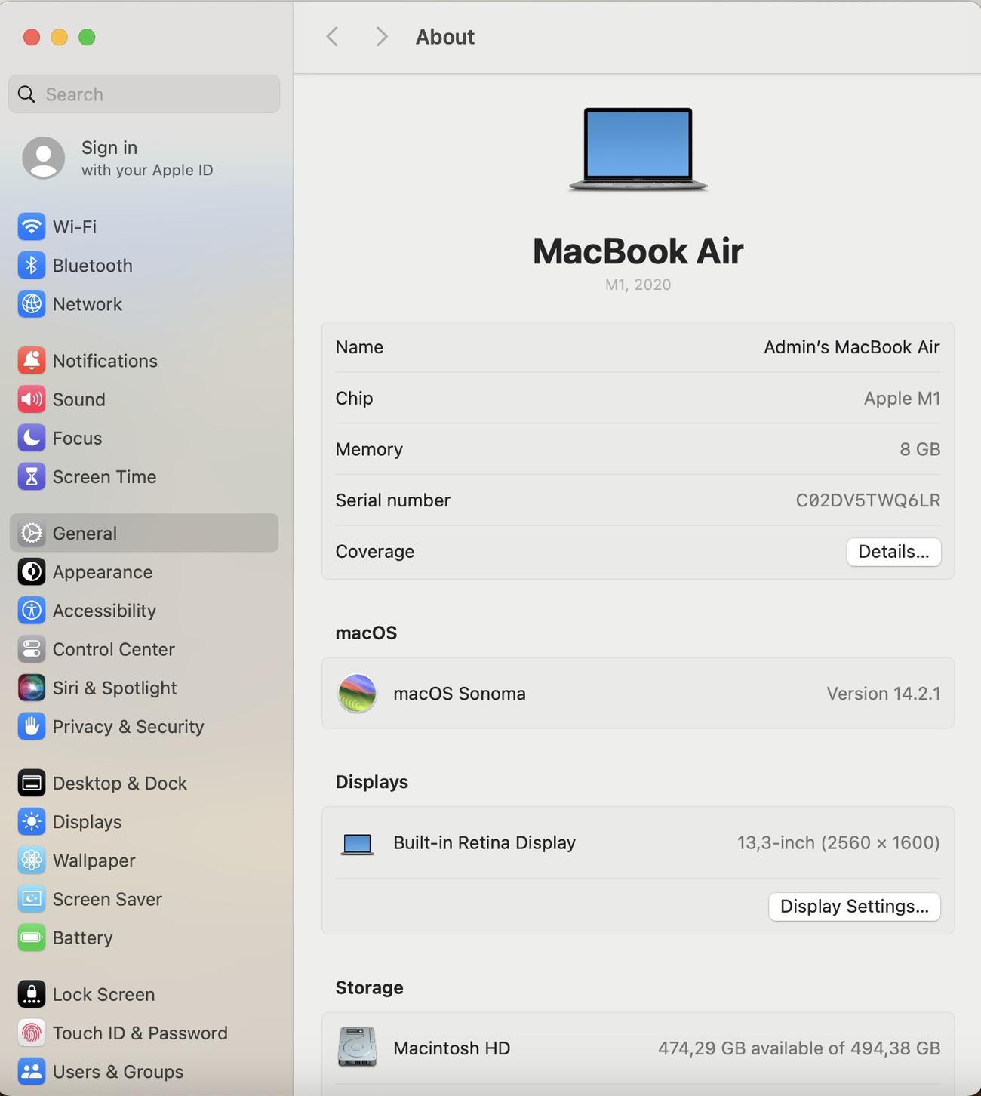Click the Lock Screen icon
The image size is (981, 1096).
[x=32, y=995]
